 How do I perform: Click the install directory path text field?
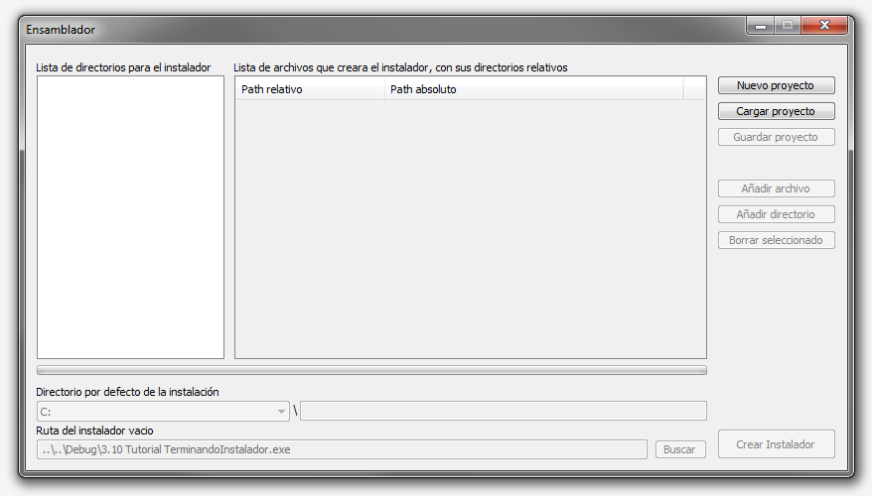click(x=503, y=411)
